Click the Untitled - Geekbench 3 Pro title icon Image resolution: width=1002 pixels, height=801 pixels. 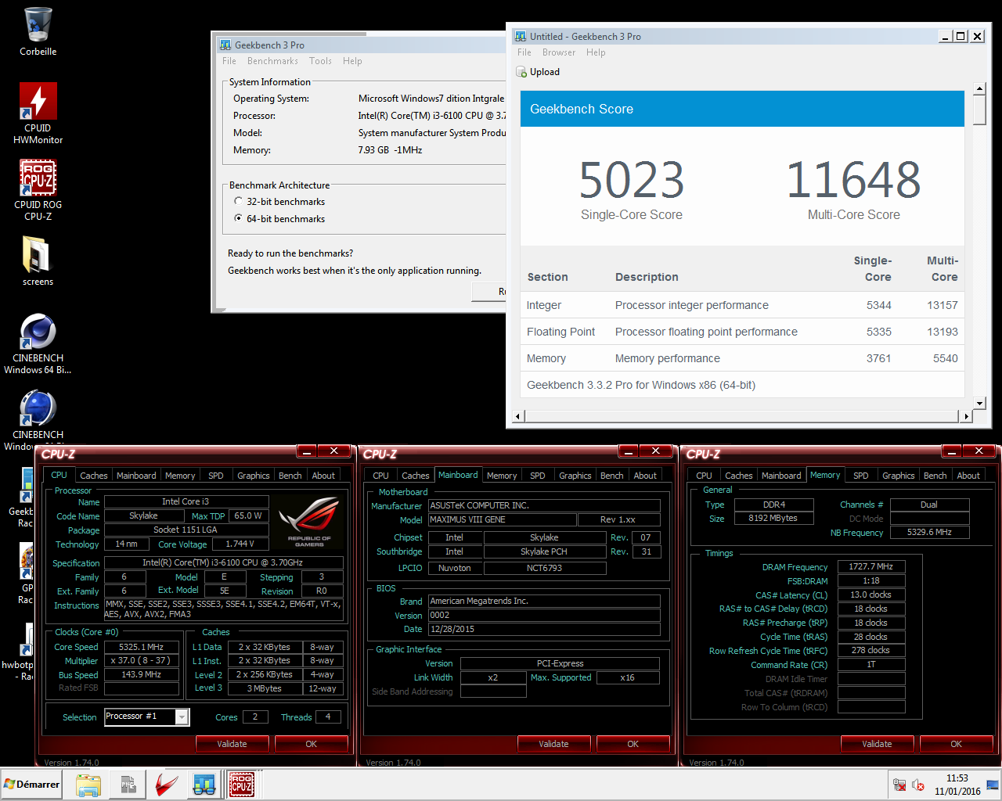(x=521, y=37)
